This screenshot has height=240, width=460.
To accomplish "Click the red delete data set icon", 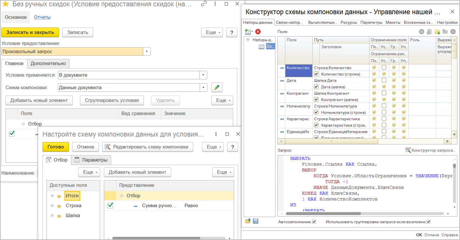I will 258,32.
